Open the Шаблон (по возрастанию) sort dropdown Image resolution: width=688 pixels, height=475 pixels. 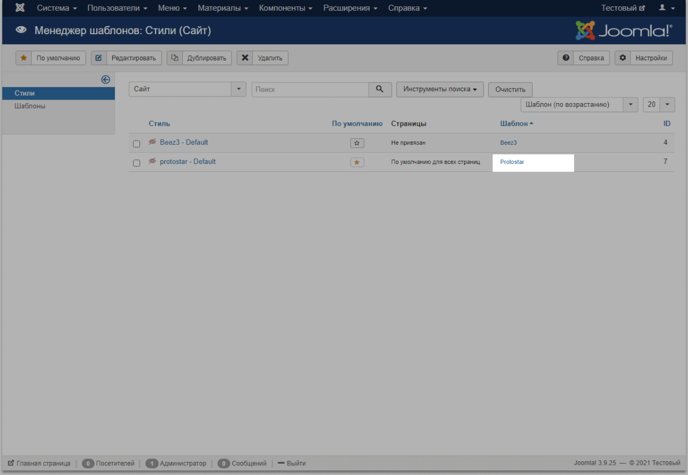pyautogui.click(x=579, y=105)
